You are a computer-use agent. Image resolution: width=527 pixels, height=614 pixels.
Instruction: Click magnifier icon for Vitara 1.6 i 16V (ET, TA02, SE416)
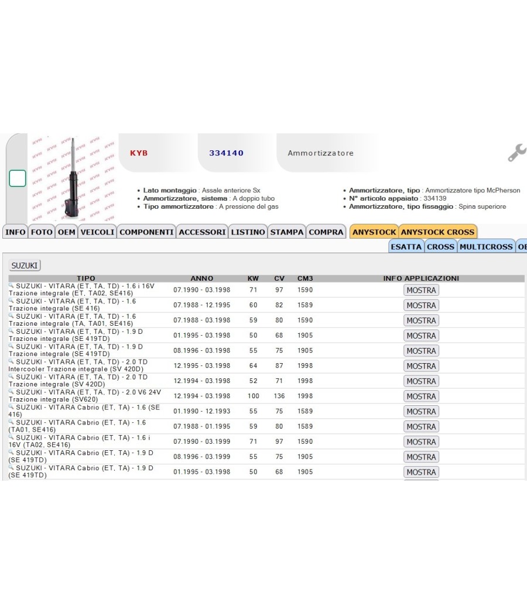pos(11,285)
